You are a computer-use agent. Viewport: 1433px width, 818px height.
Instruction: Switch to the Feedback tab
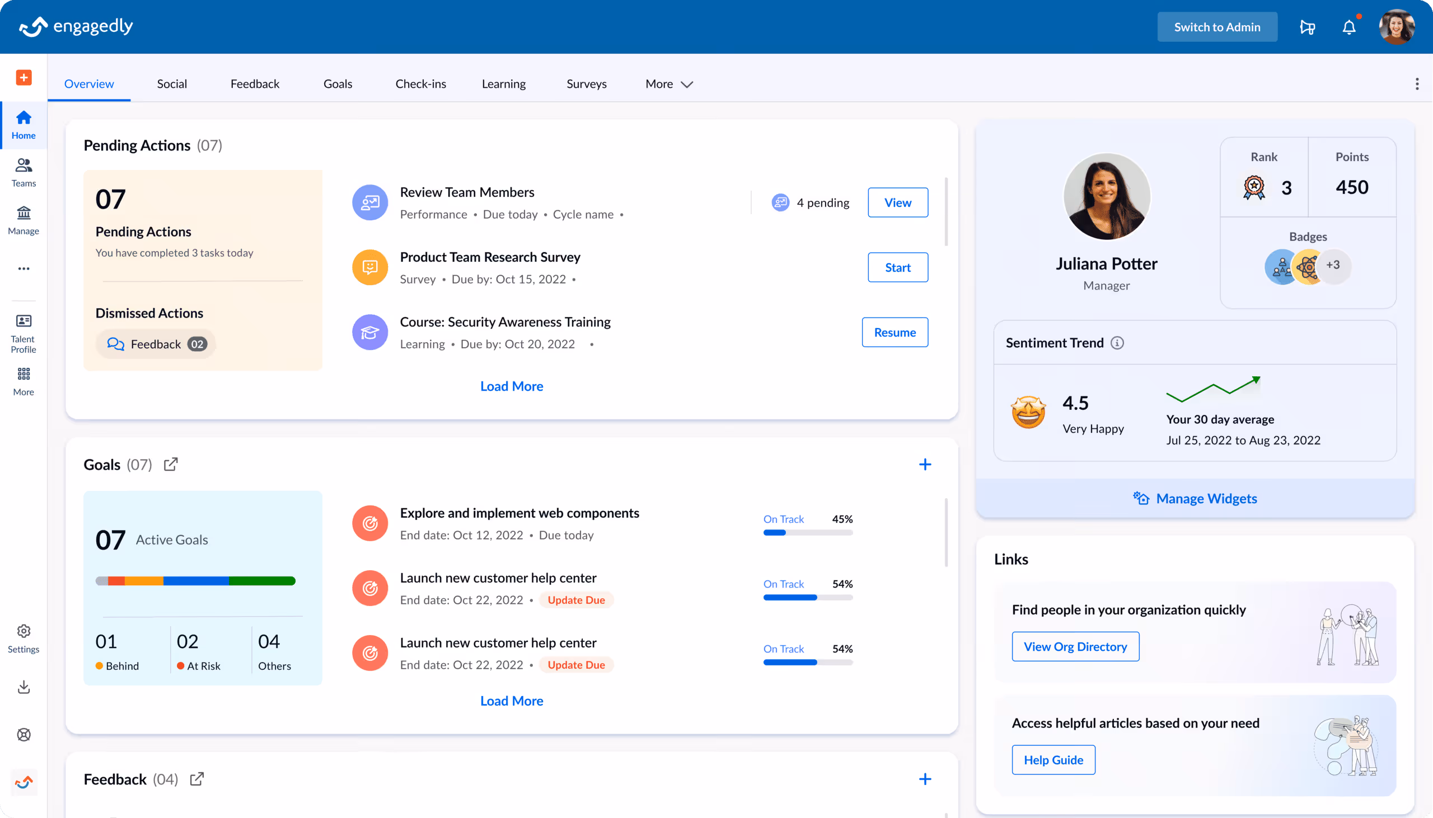coord(255,84)
